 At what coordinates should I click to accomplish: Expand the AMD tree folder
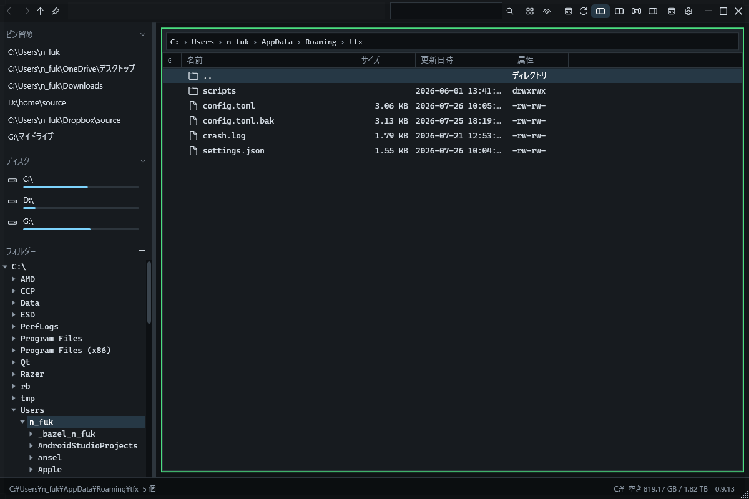coord(14,279)
